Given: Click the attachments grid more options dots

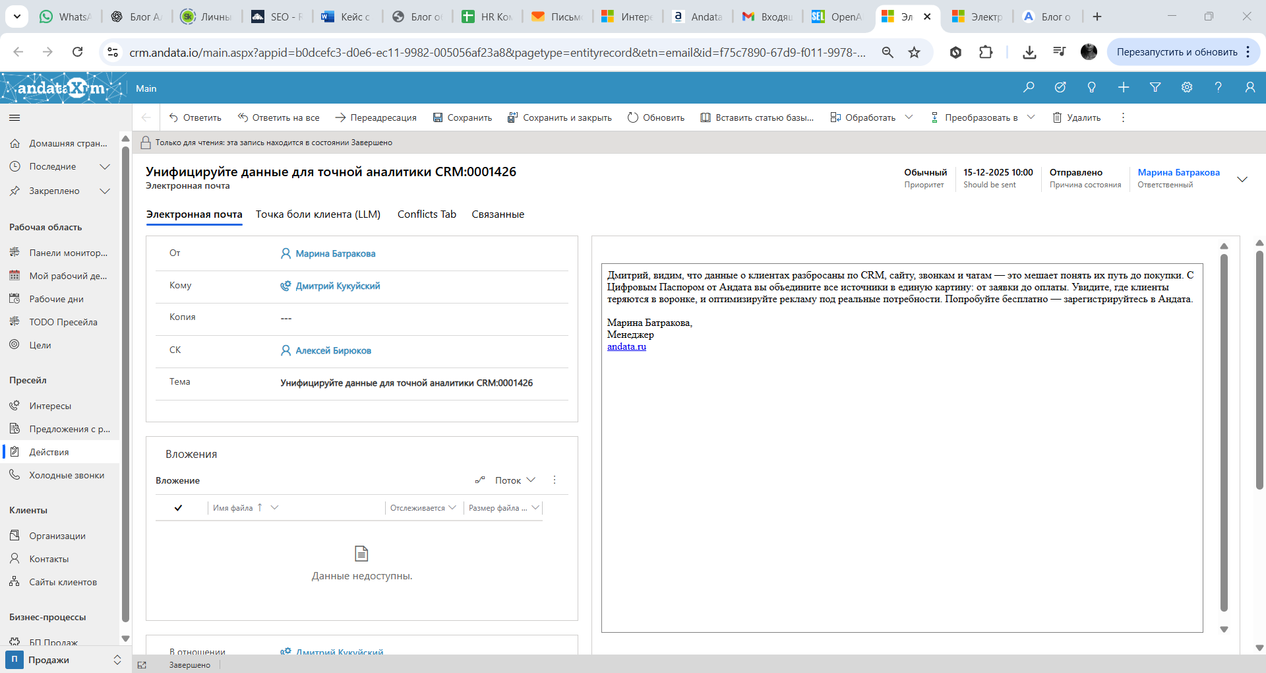Looking at the screenshot, I should point(555,480).
